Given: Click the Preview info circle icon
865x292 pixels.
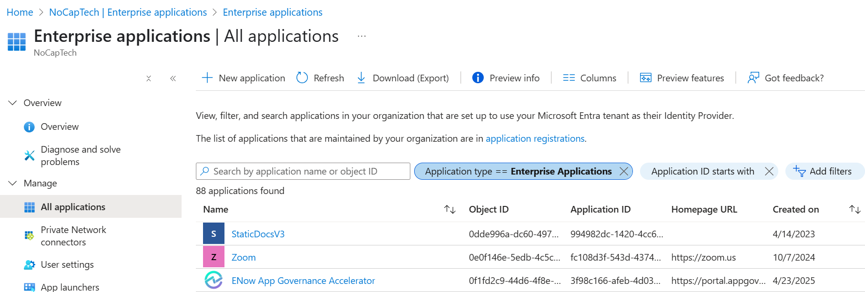Looking at the screenshot, I should click(478, 78).
